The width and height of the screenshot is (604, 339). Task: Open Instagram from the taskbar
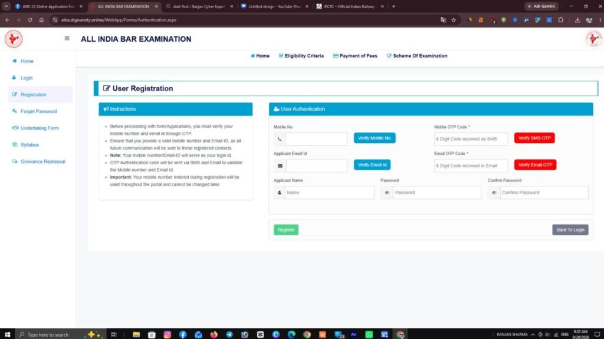pyautogui.click(x=167, y=334)
